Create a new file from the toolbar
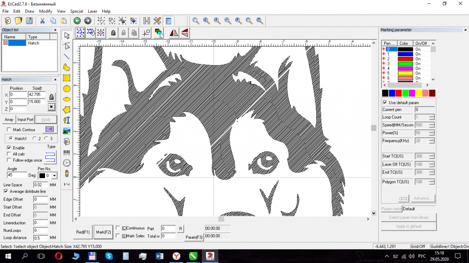Viewport: 469px width, 263px height. point(7,21)
